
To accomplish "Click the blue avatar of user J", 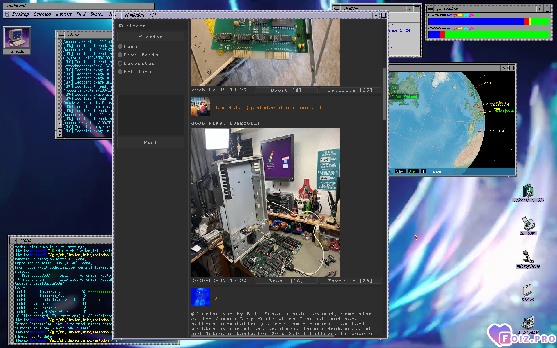I will point(200,297).
